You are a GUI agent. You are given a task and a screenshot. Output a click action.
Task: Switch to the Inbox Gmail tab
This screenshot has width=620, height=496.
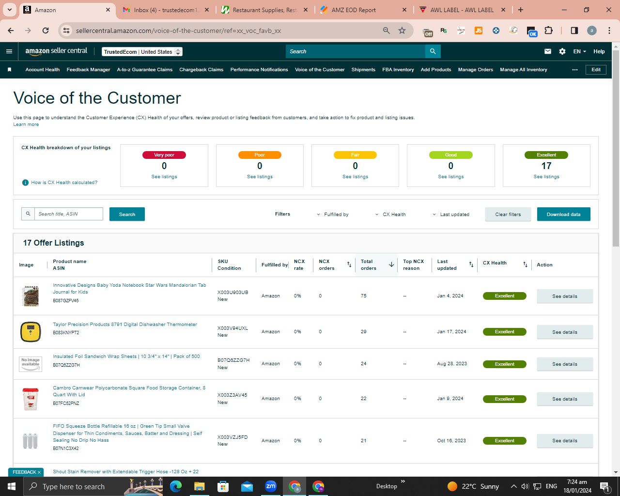click(x=165, y=10)
